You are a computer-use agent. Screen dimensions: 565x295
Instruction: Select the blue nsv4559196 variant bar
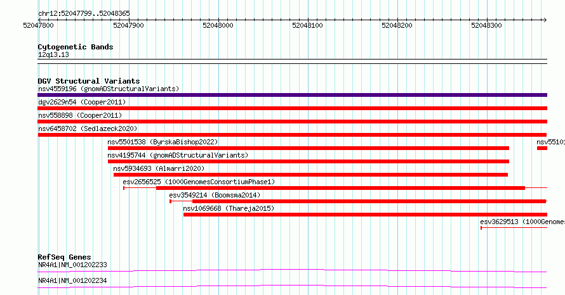click(x=292, y=95)
